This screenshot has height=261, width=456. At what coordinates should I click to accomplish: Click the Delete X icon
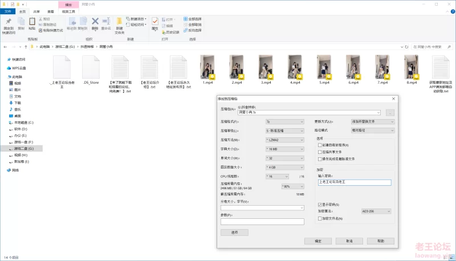[x=95, y=21]
